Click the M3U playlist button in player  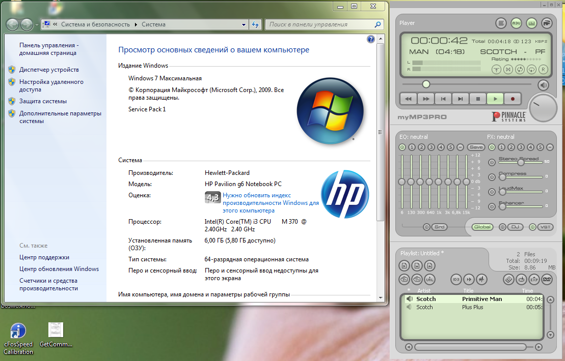click(516, 23)
